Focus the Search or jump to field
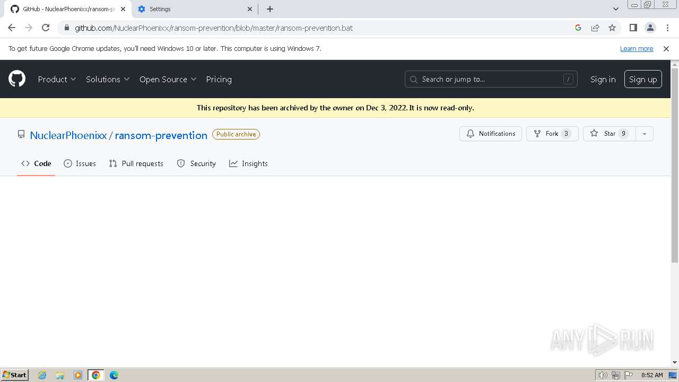The height and width of the screenshot is (382, 679). point(491,79)
